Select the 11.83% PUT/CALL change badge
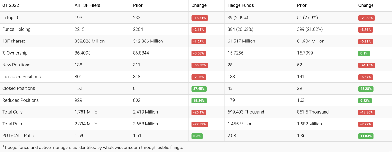The image size is (392, 152). coord(366,136)
